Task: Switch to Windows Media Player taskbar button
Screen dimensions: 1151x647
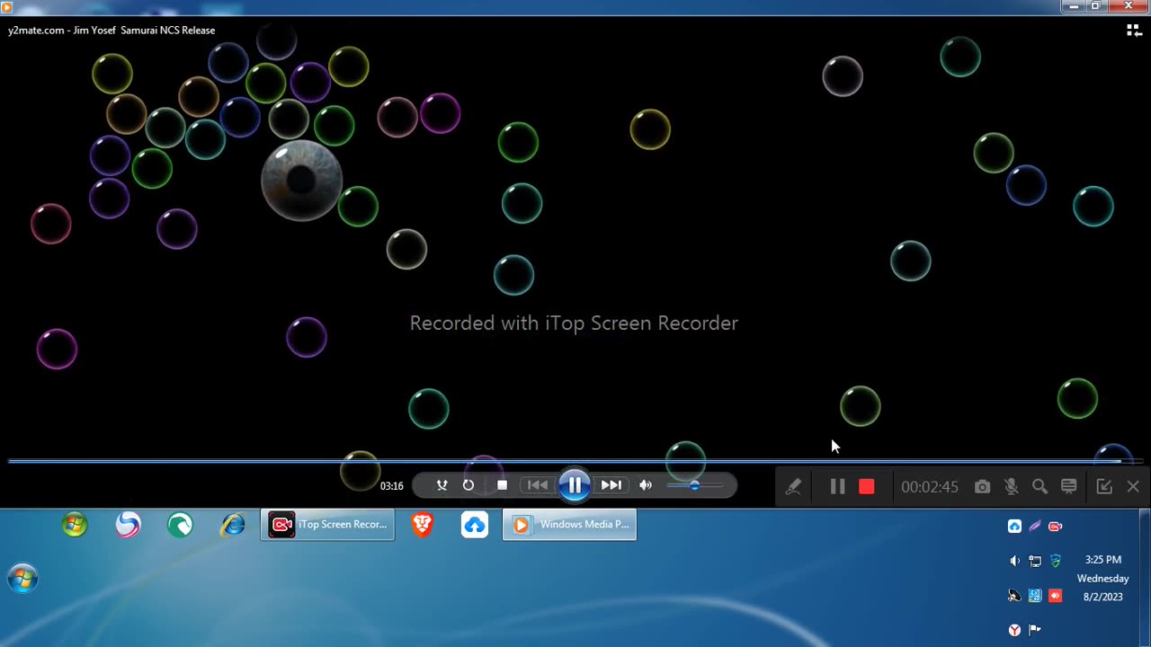Action: [569, 525]
